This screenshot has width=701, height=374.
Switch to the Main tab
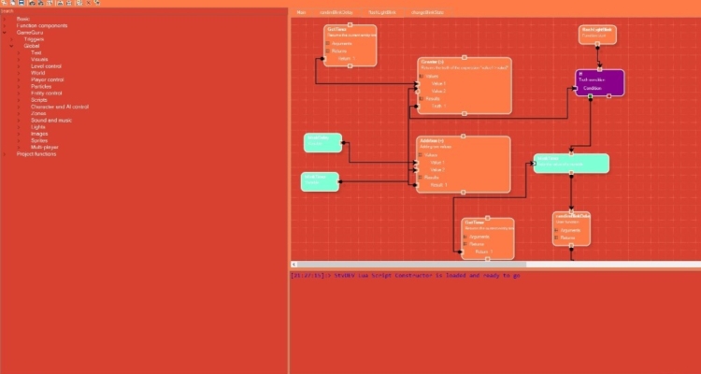tap(301, 12)
